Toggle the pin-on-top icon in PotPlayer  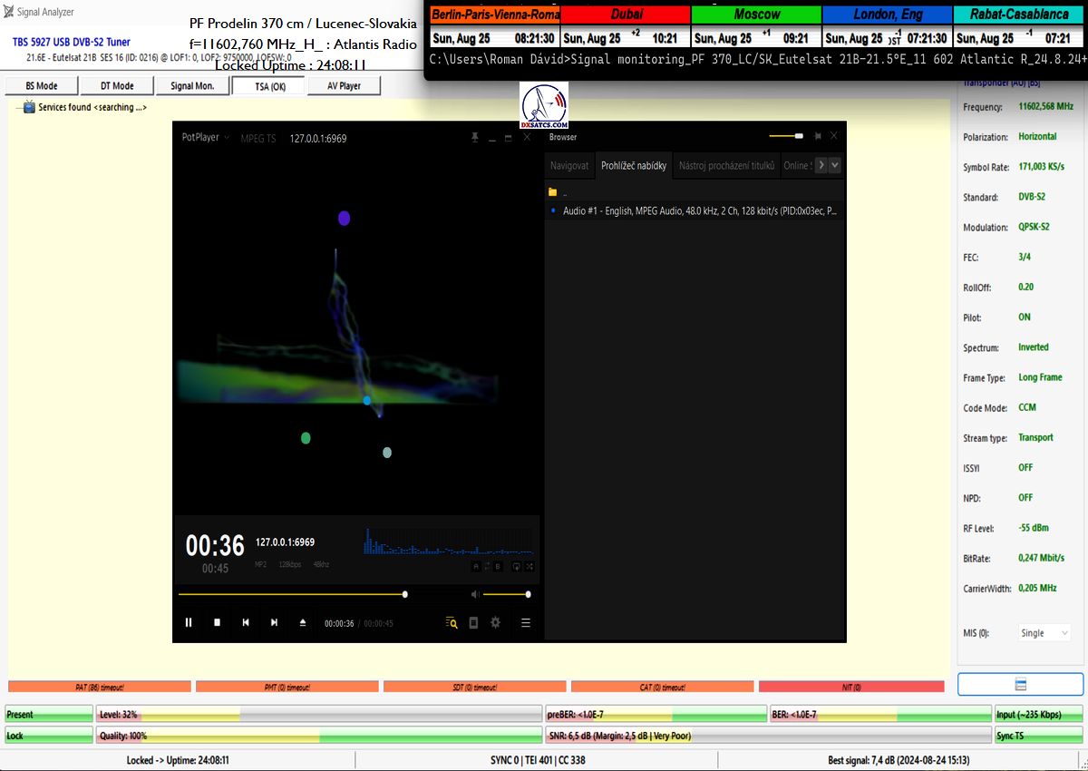coord(474,138)
